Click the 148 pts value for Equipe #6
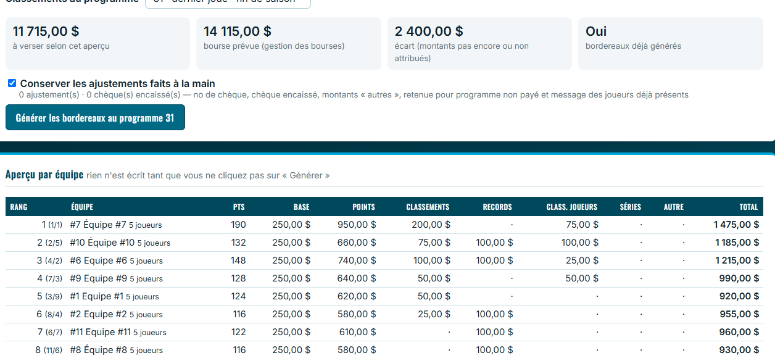 click(238, 260)
